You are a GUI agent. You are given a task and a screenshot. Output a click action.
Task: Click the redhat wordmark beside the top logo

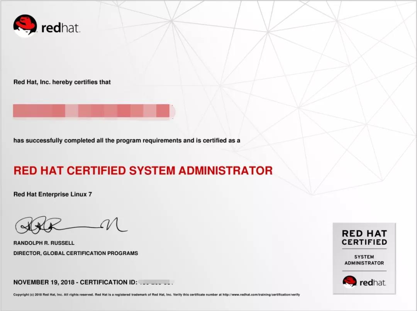click(x=61, y=28)
